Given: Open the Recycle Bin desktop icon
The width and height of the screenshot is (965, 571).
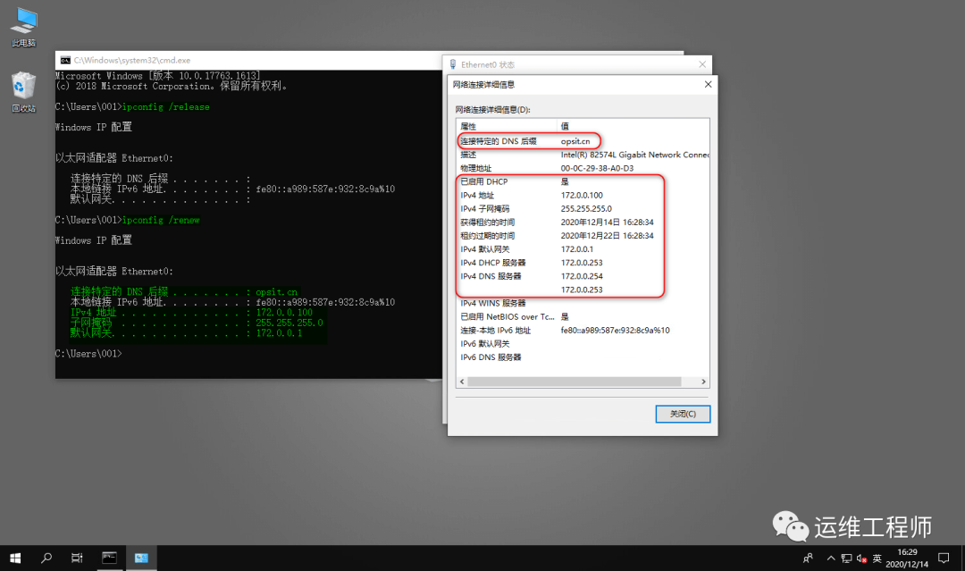Looking at the screenshot, I should 23,92.
